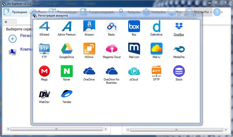Screen dimensions: 233x137
Task: Choose the Magenta Cloud icon
Action: click(x=111, y=48)
